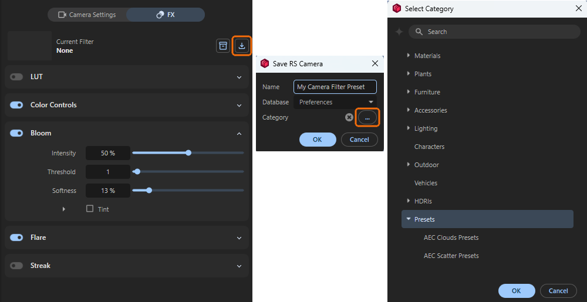Click OK in Save RS Camera dialog
Image resolution: width=587 pixels, height=302 pixels.
click(x=318, y=140)
